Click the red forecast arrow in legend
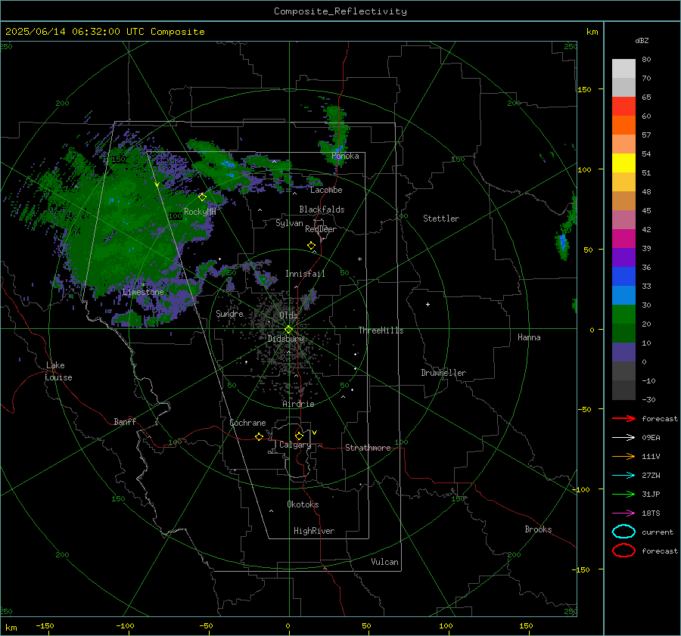This screenshot has width=681, height=636. tap(623, 418)
